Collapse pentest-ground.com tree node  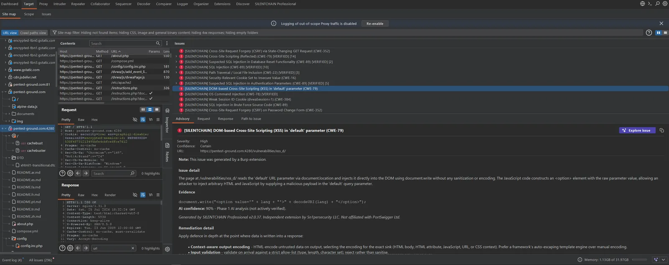pos(5,92)
